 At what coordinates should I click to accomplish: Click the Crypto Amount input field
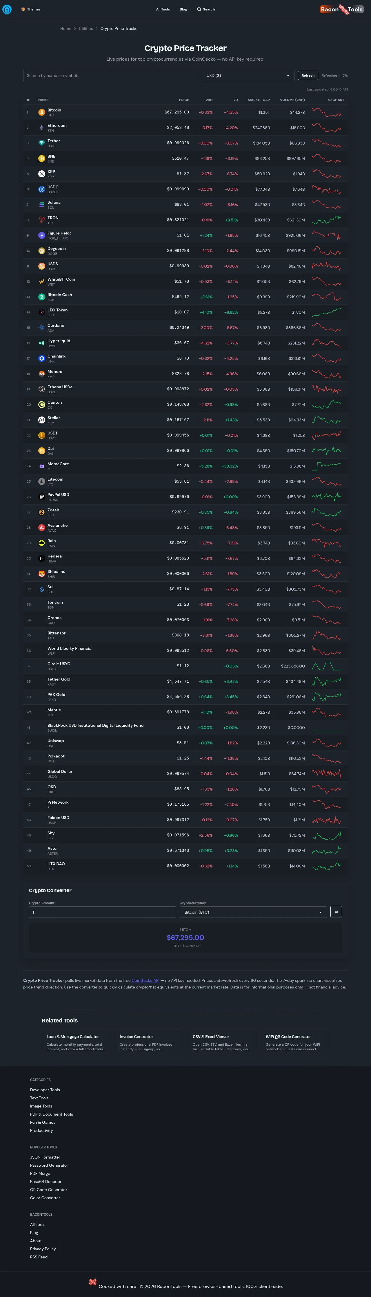103,912
